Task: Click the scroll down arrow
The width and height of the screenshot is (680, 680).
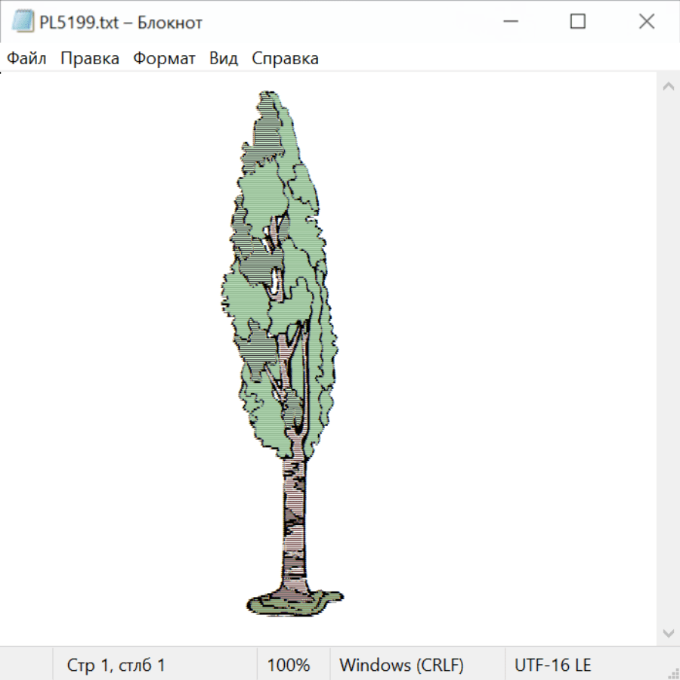Action: 668,632
